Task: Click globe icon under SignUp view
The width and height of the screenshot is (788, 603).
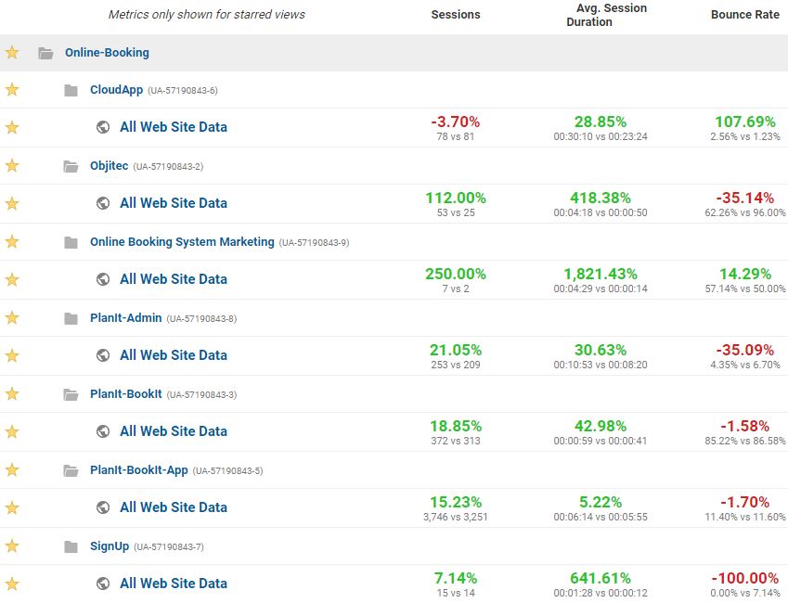Action: (103, 584)
